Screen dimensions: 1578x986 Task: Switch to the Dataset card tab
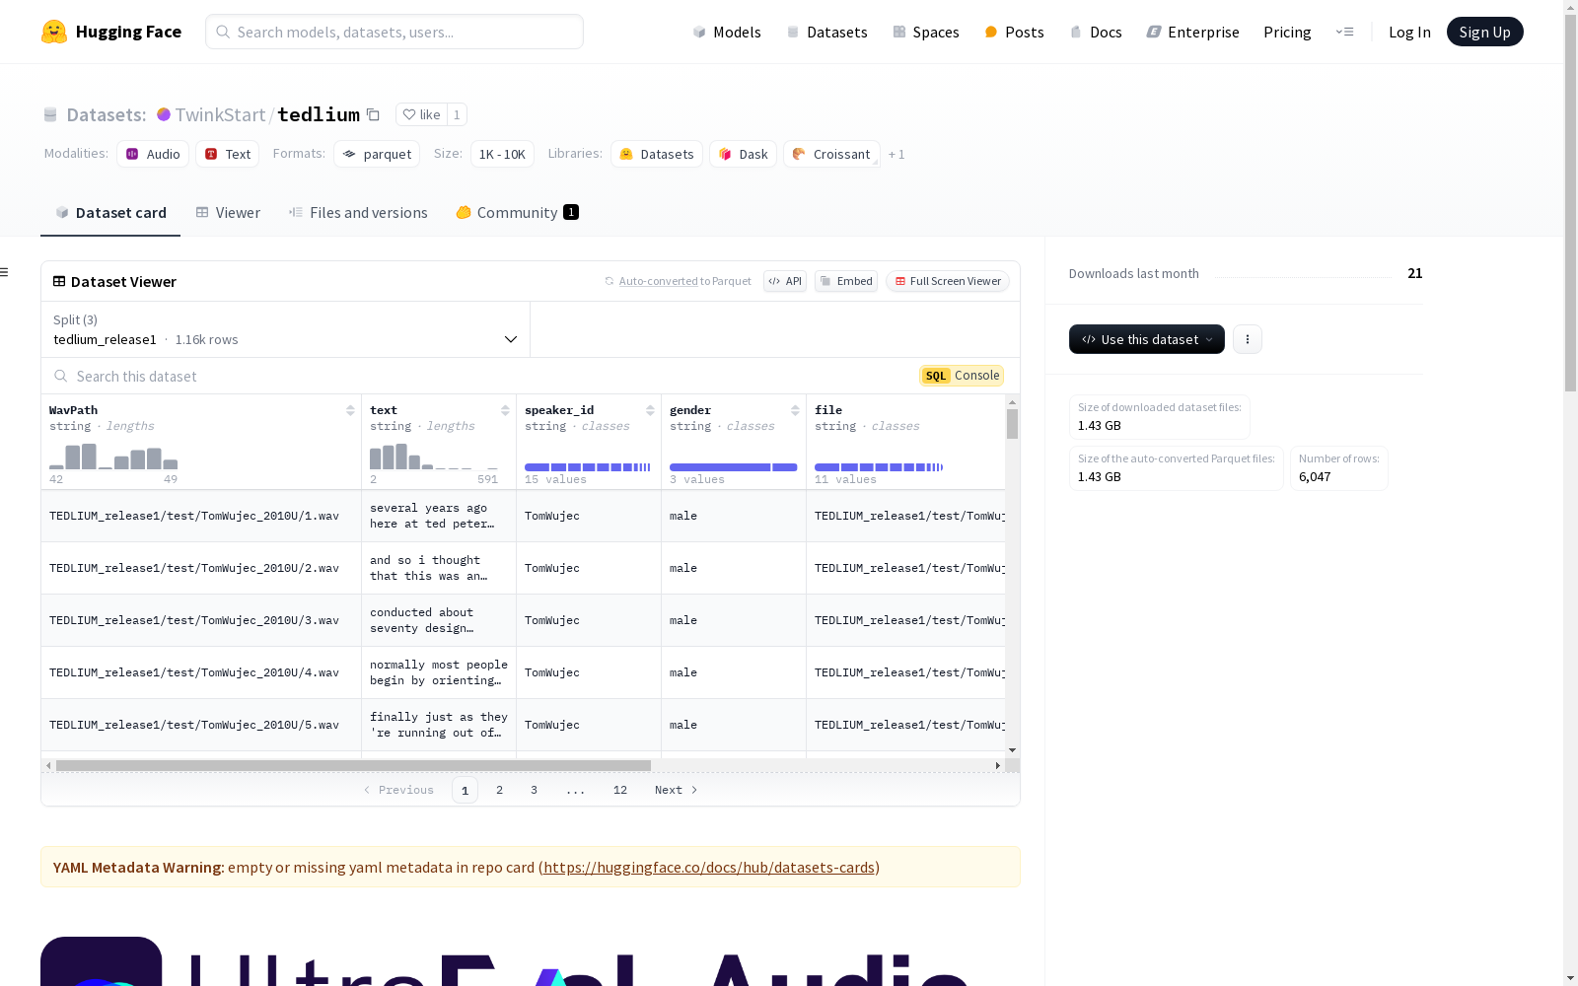click(x=110, y=212)
